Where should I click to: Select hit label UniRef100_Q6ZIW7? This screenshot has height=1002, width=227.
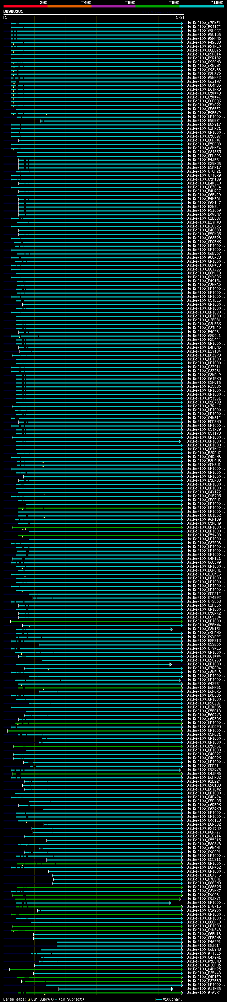click(x=203, y=81)
